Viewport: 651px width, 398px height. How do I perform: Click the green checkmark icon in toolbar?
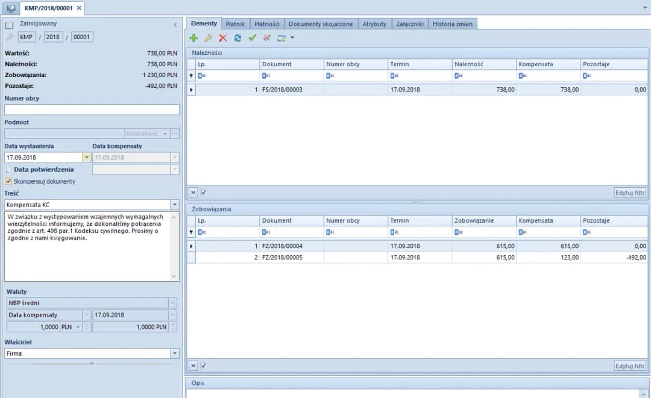[x=252, y=38]
